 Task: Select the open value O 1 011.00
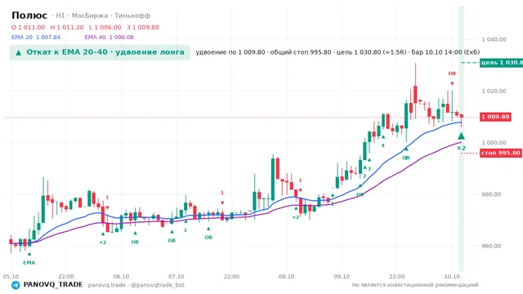[28, 27]
